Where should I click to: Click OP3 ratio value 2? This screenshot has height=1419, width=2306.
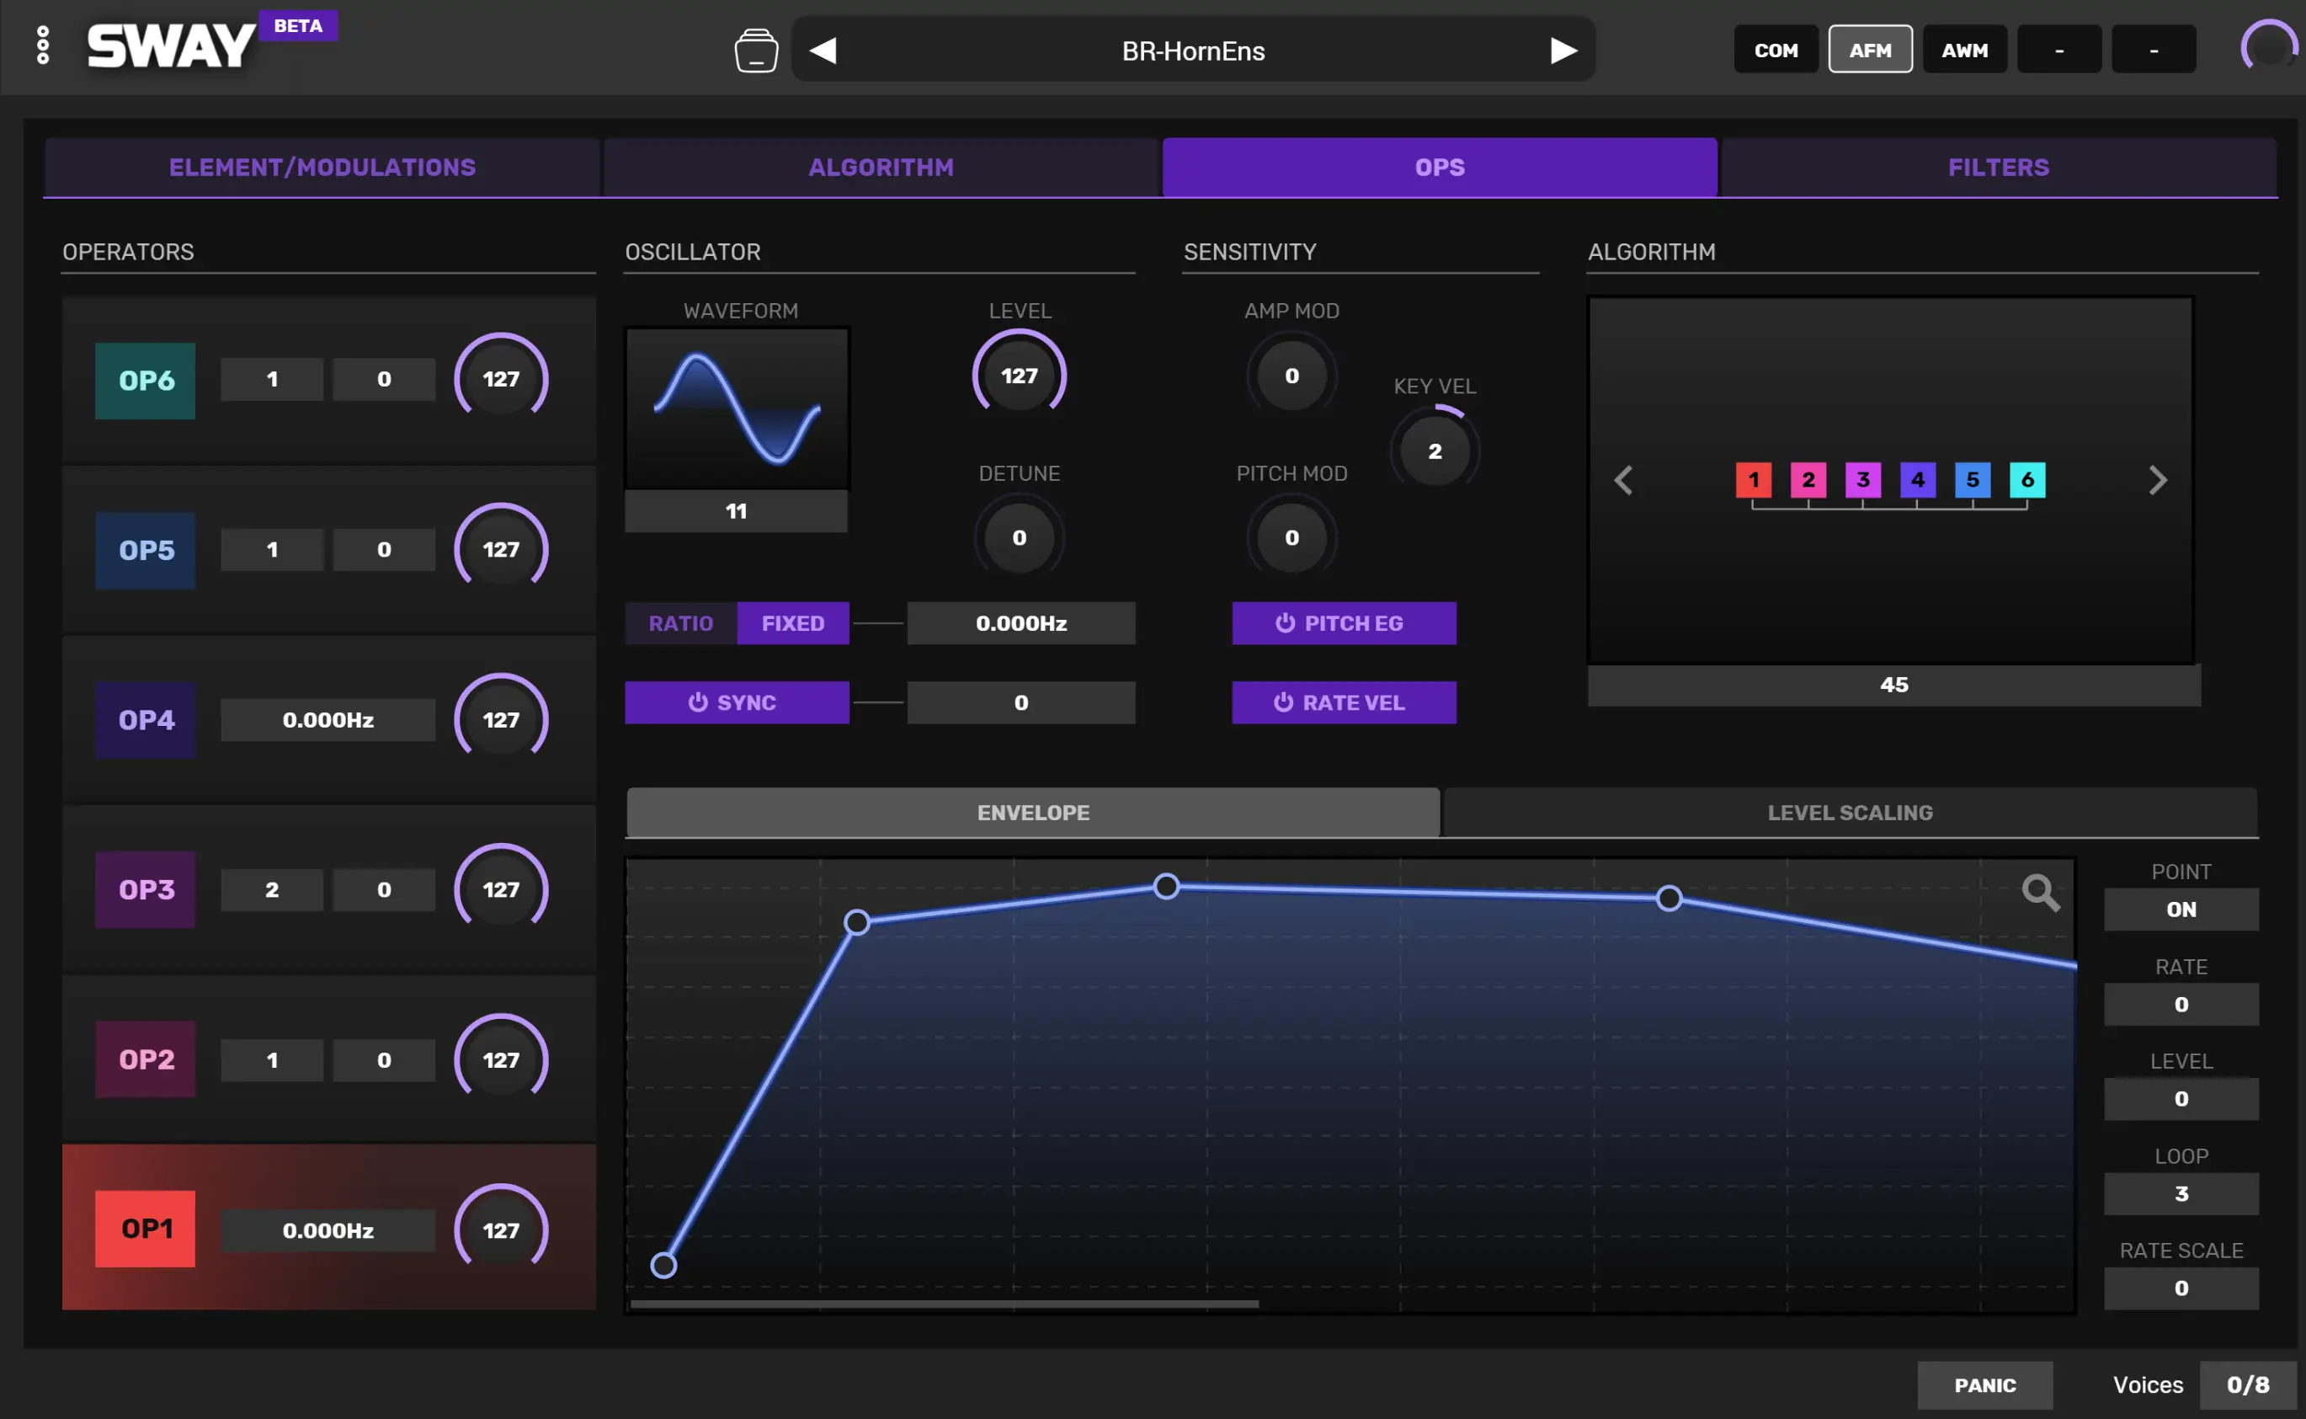point(272,889)
